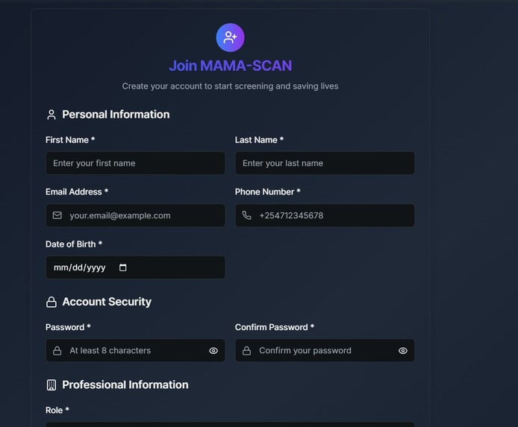Screen dimensions: 518x427
Task: Open the Role dropdown field
Action: 230,424
